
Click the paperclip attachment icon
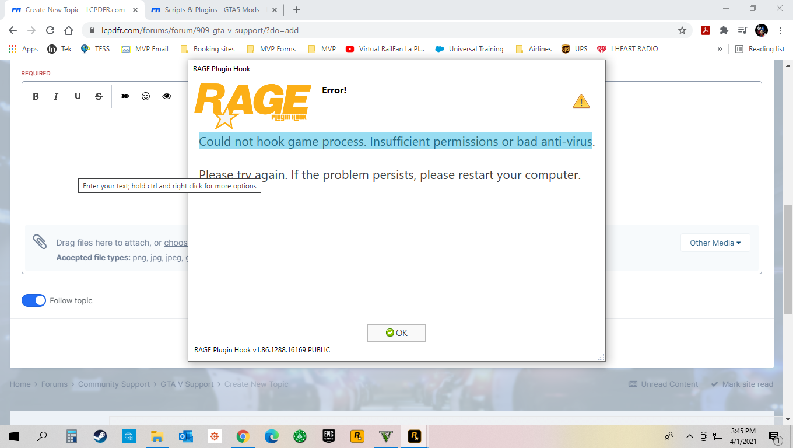click(x=40, y=242)
